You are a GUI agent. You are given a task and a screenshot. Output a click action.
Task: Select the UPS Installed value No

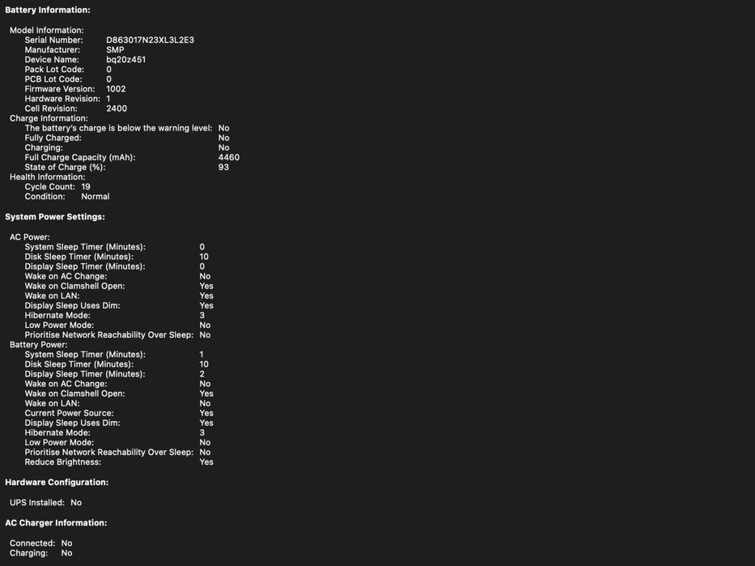[76, 502]
